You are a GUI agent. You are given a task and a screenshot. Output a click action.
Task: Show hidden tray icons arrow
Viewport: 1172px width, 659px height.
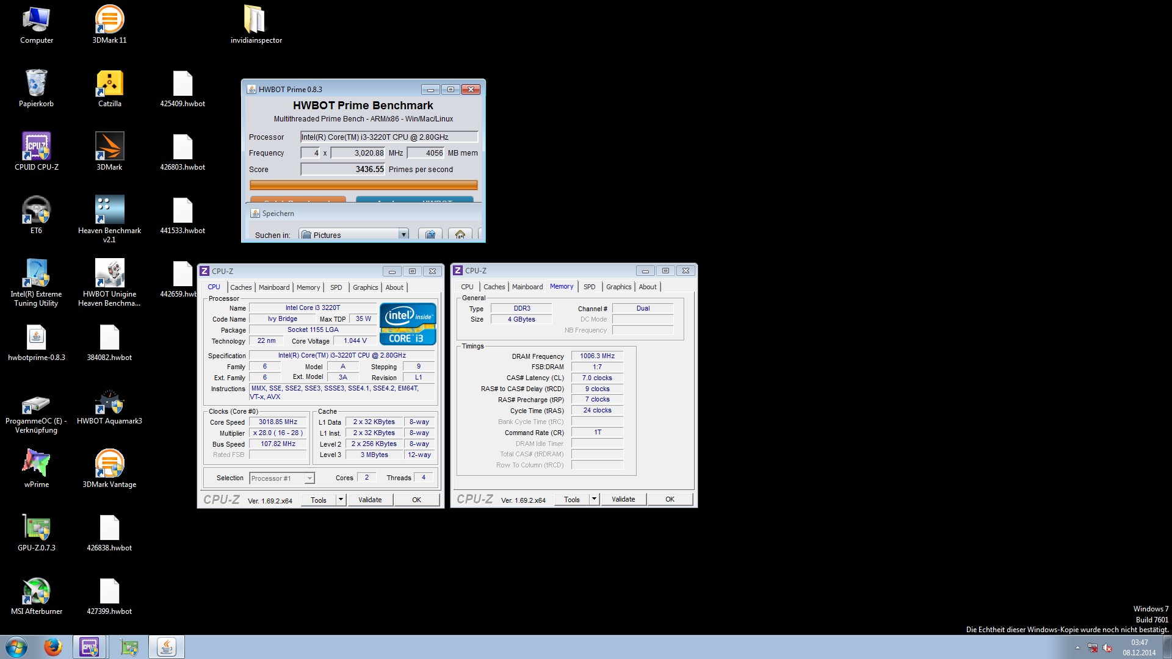pyautogui.click(x=1077, y=648)
